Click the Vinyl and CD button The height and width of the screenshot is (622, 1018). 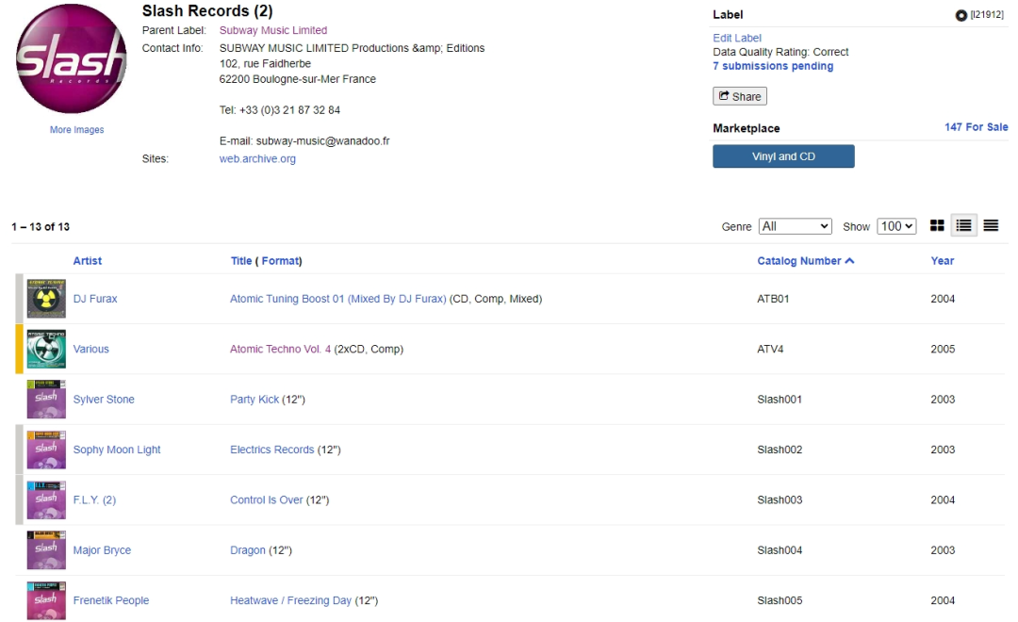tap(783, 156)
